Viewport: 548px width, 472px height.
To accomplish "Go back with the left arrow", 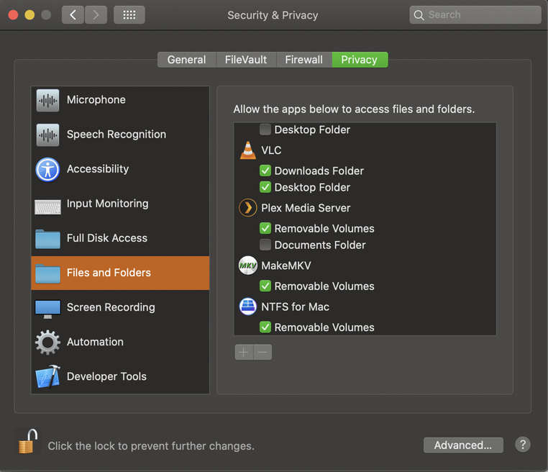I will coord(73,14).
